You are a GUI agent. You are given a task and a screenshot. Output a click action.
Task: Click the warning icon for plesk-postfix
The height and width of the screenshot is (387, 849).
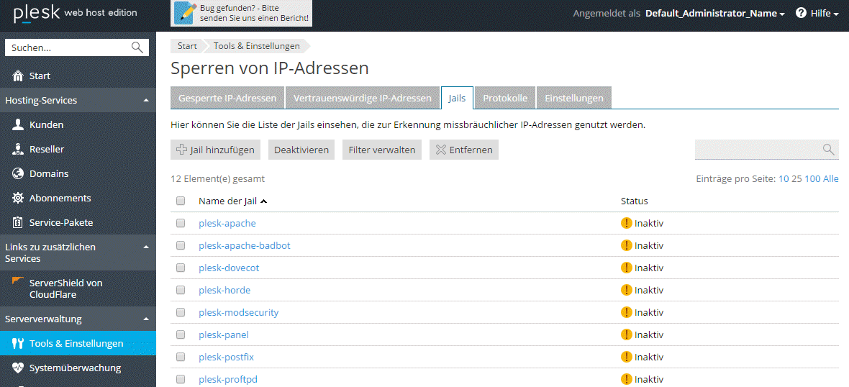[x=627, y=357]
